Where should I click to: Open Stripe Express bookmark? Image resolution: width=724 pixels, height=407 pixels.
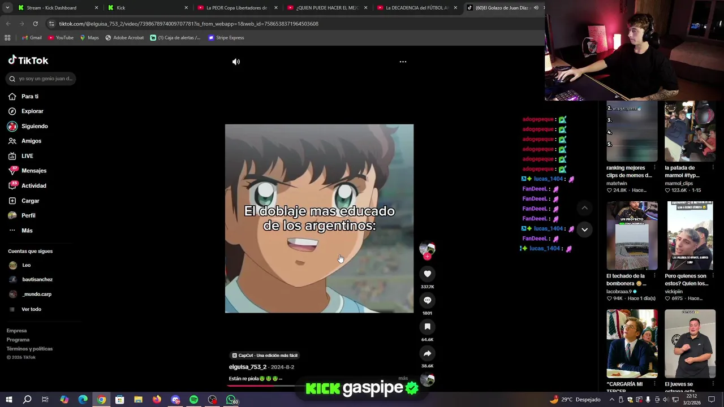point(226,38)
